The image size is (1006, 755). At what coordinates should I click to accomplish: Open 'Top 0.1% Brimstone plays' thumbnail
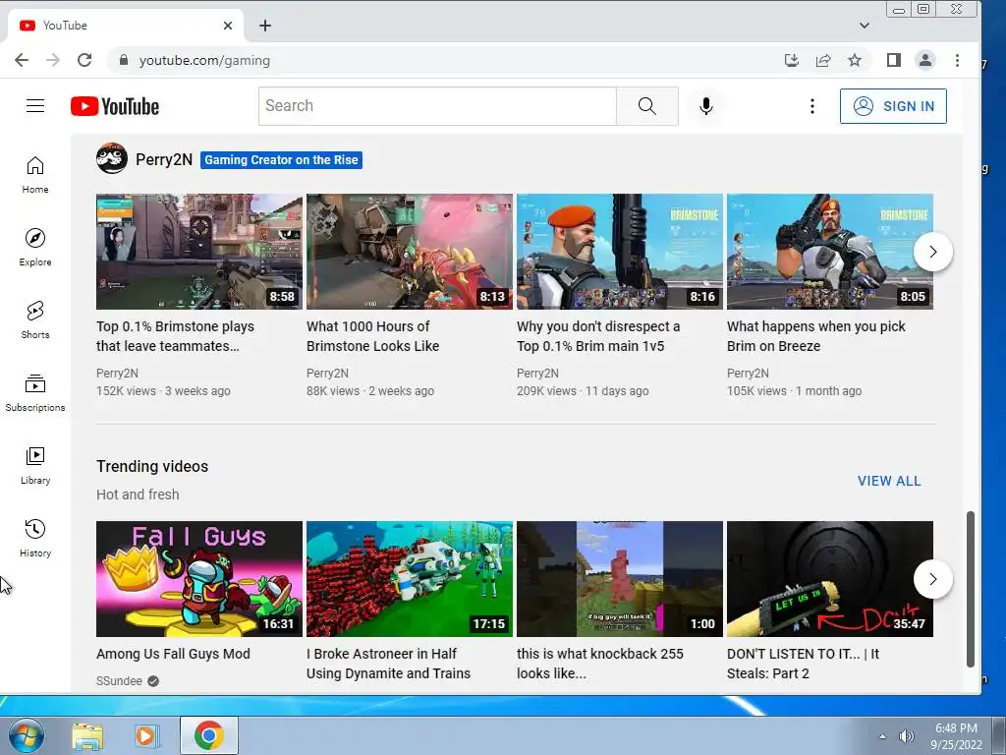click(198, 252)
